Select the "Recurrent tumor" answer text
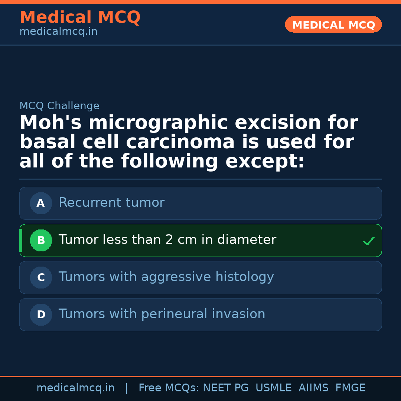This screenshot has height=401, width=401. tap(111, 203)
